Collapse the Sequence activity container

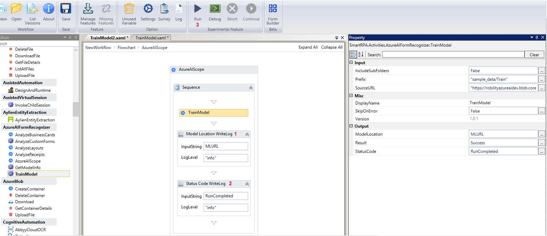(x=251, y=88)
